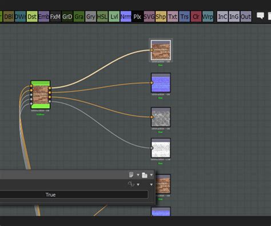Click the Nrm normal node button
The width and height of the screenshot is (271, 226).
[126, 17]
